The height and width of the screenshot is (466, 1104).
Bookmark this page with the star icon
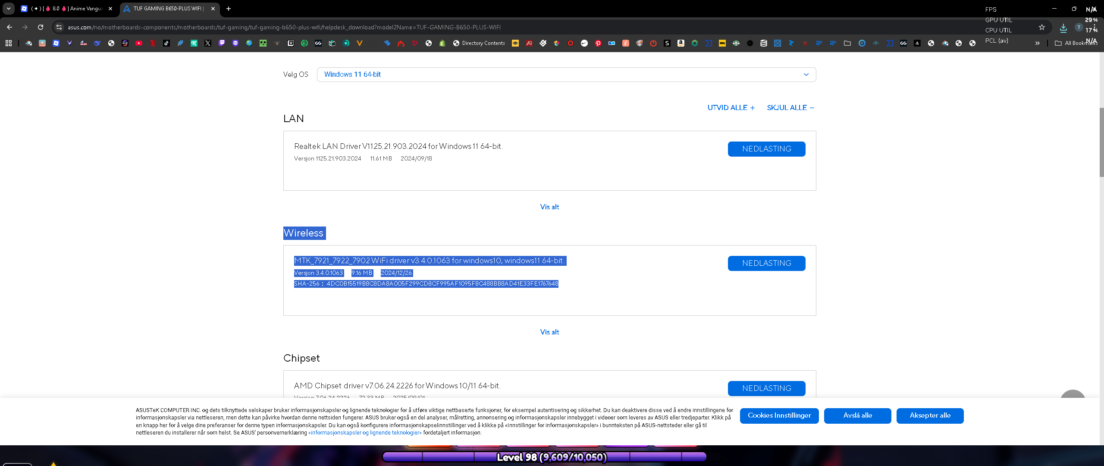click(1042, 27)
